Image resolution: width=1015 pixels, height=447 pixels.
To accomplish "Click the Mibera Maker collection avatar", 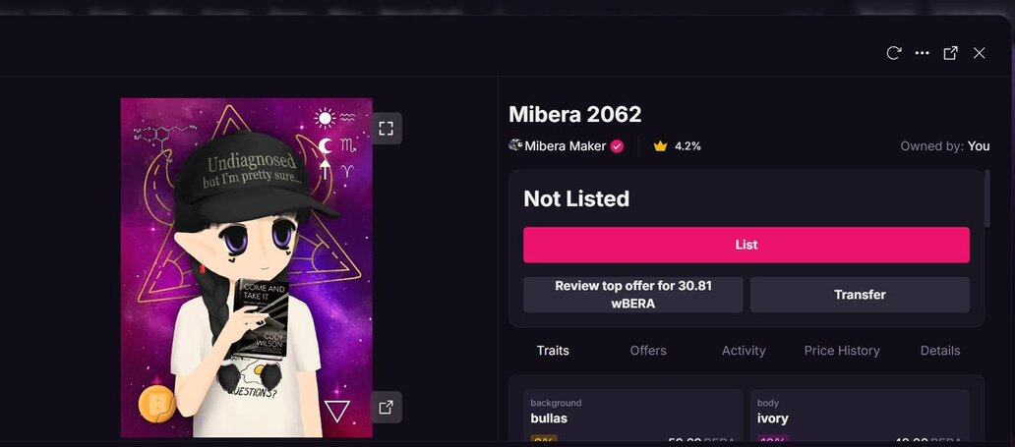I will [516, 145].
